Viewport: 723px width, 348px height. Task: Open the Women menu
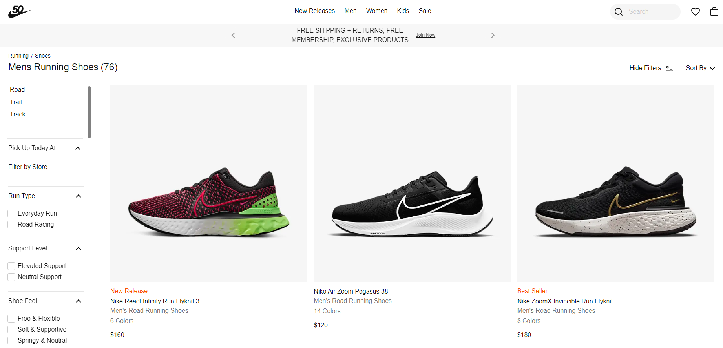377,11
